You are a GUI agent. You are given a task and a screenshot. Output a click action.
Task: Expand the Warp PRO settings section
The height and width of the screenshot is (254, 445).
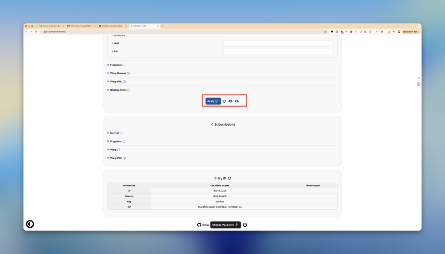click(x=116, y=81)
